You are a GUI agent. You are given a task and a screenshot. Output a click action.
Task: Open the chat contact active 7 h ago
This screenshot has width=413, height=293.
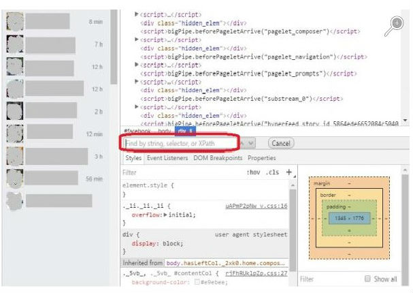pos(54,44)
